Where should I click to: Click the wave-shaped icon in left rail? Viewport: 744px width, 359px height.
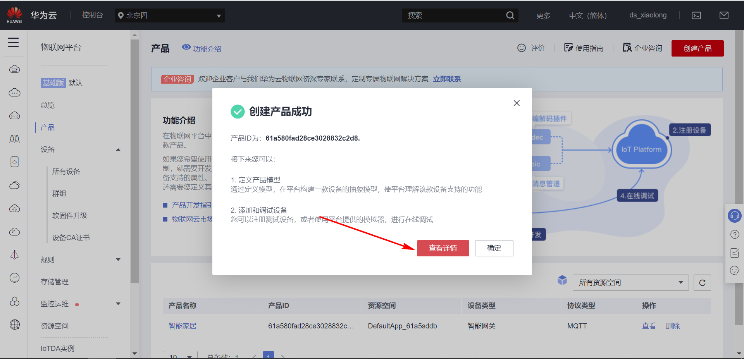click(x=15, y=139)
